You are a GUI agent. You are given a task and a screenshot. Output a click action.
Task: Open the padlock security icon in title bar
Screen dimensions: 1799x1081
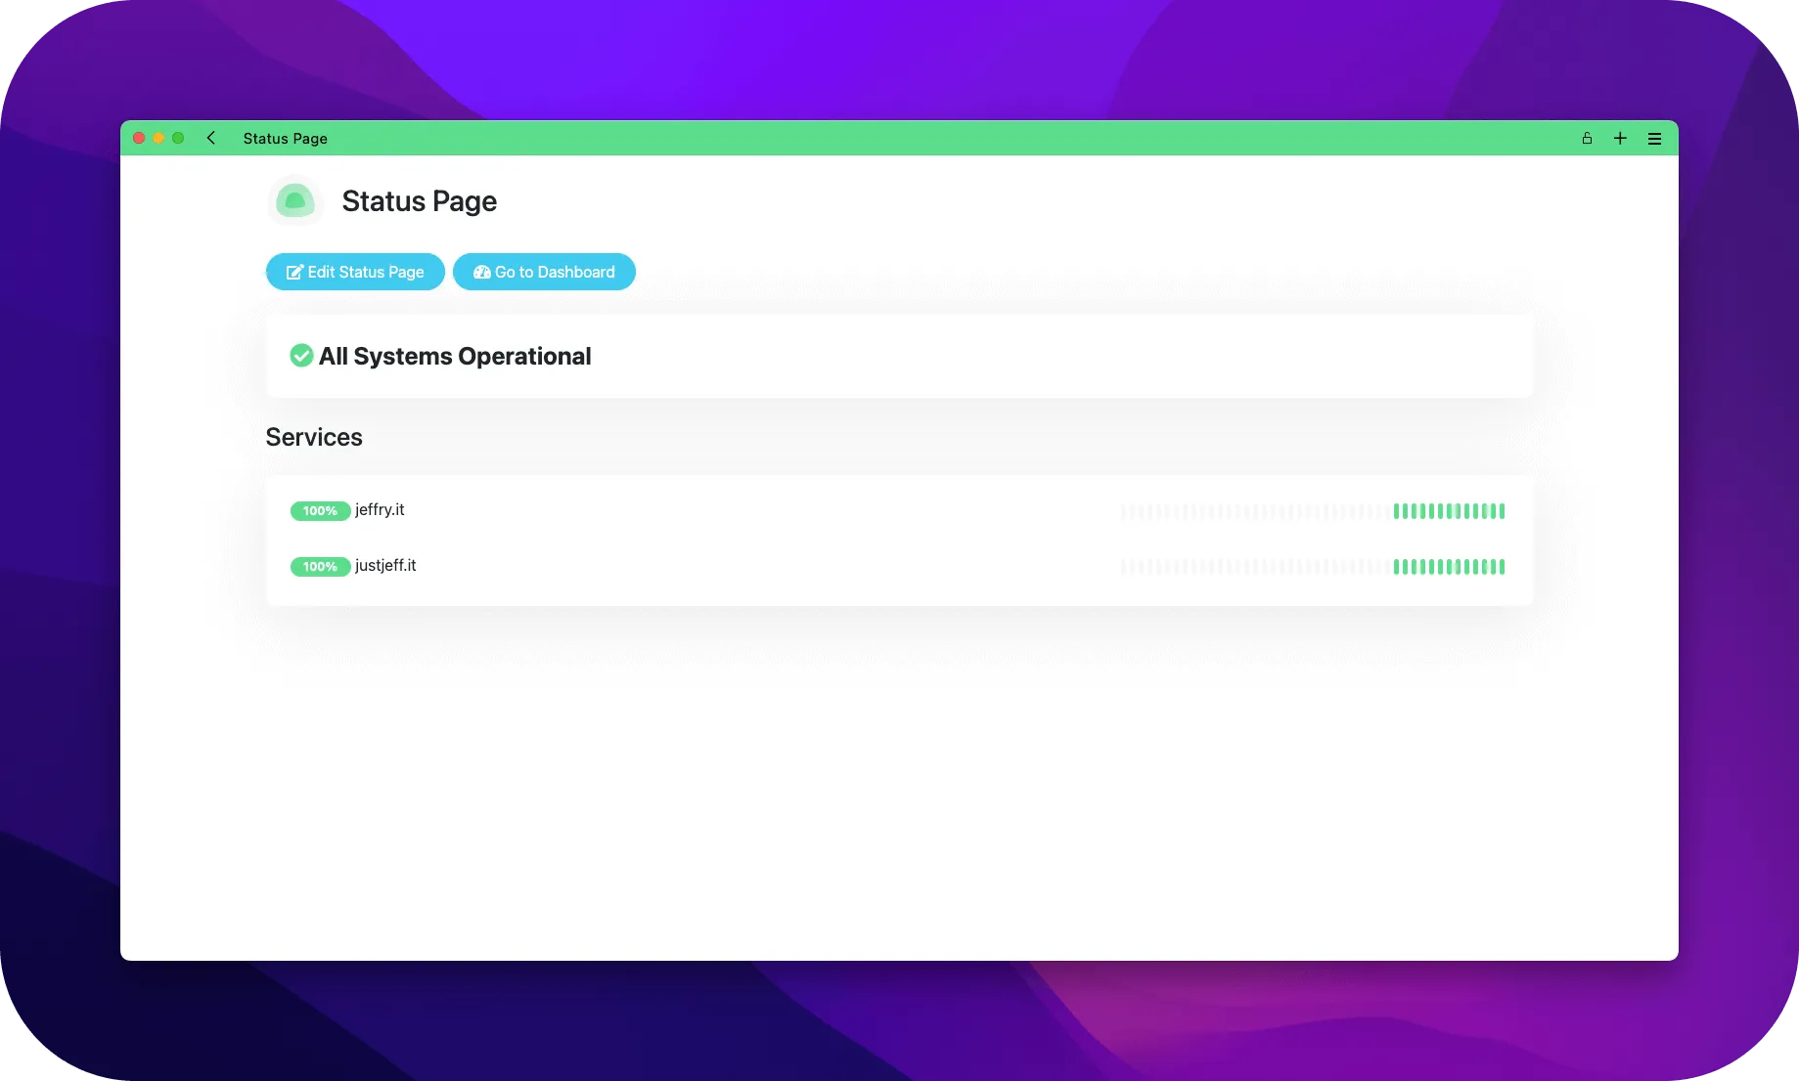1586,138
